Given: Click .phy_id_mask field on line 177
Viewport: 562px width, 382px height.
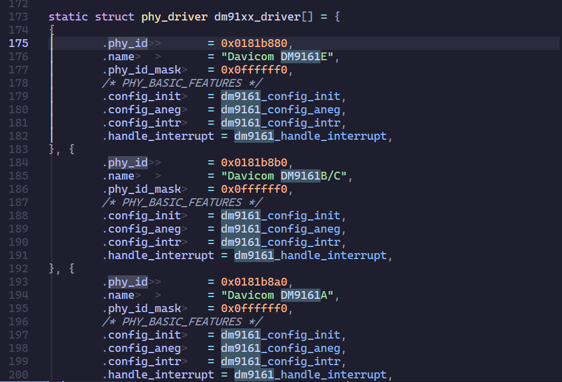Looking at the screenshot, I should click(141, 70).
